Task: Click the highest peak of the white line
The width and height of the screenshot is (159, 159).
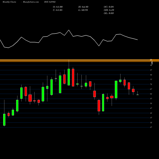Action: point(69,30)
